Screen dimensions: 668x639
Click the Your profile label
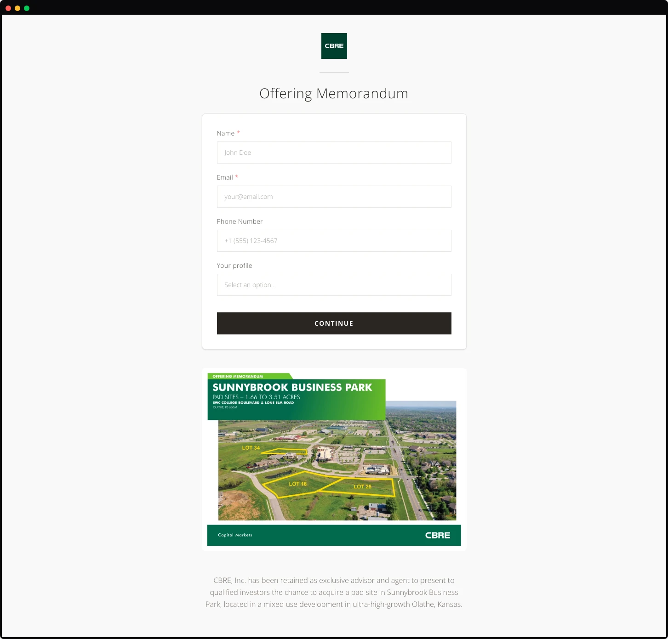click(234, 266)
